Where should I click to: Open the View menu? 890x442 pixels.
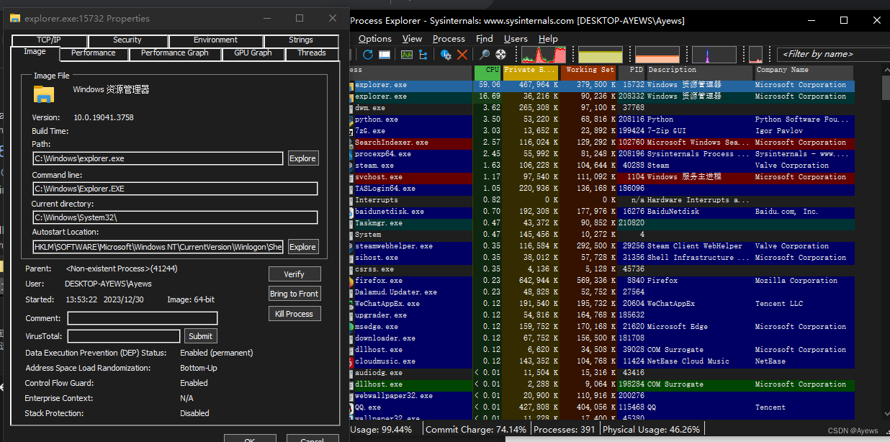tap(413, 39)
